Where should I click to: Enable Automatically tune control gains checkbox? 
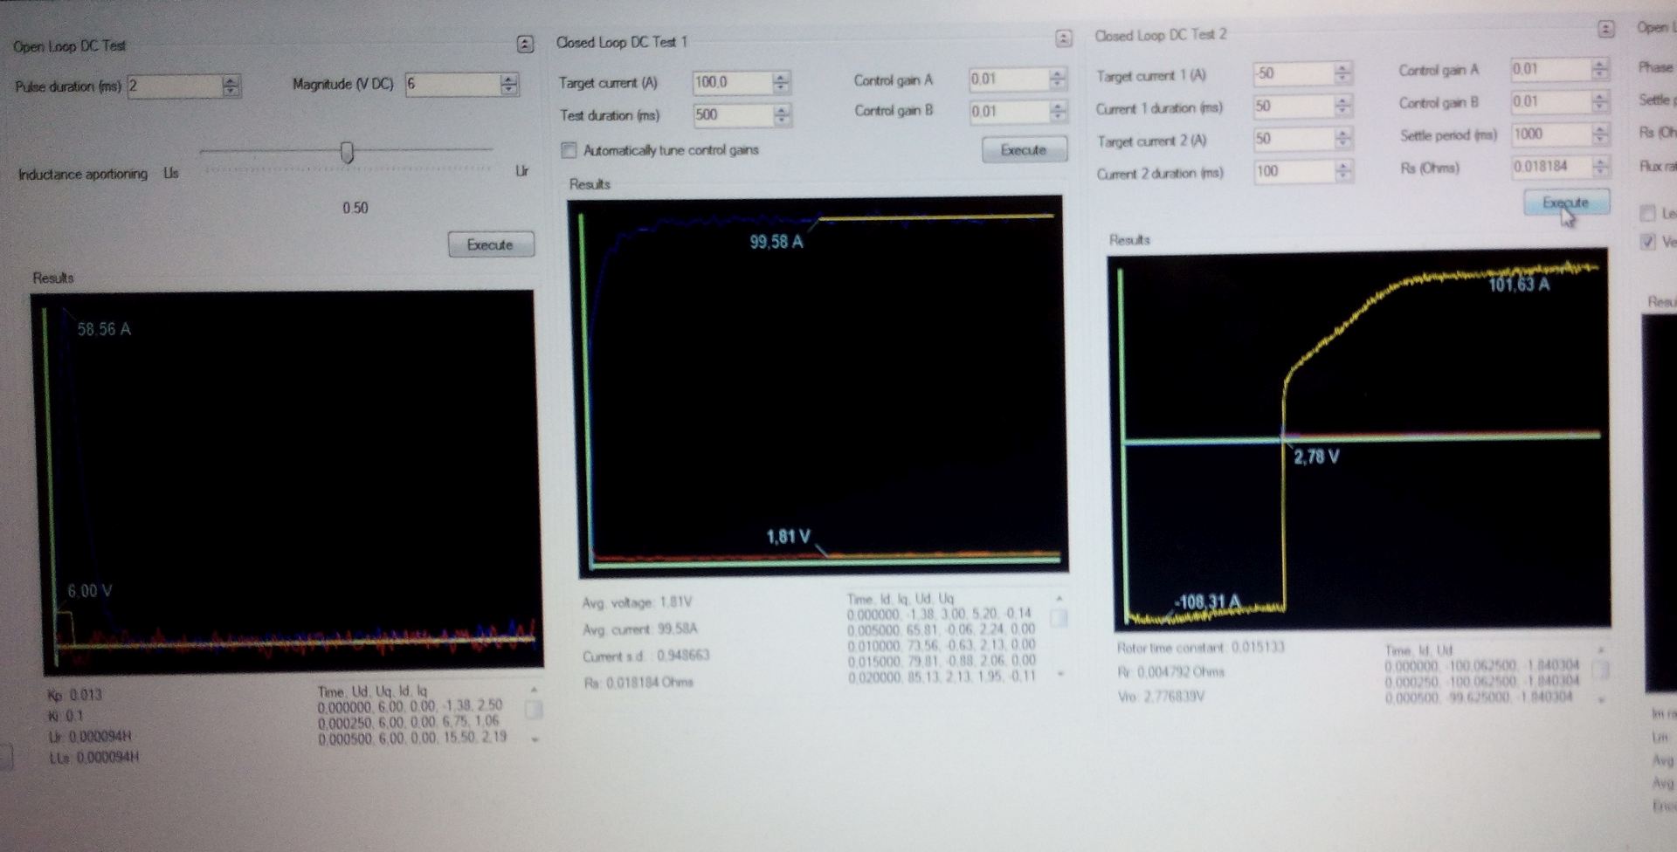coord(569,150)
